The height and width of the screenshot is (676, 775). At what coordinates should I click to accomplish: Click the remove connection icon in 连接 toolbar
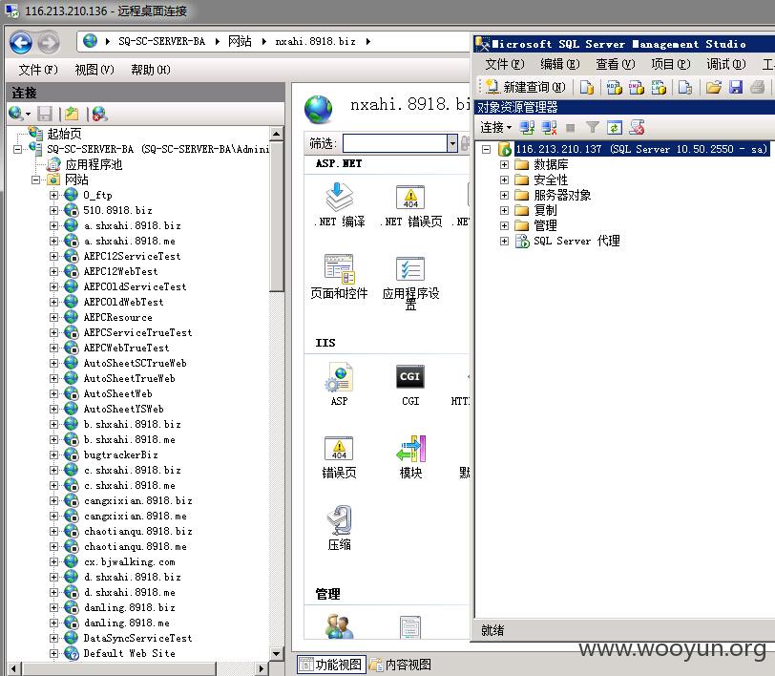tap(99, 114)
